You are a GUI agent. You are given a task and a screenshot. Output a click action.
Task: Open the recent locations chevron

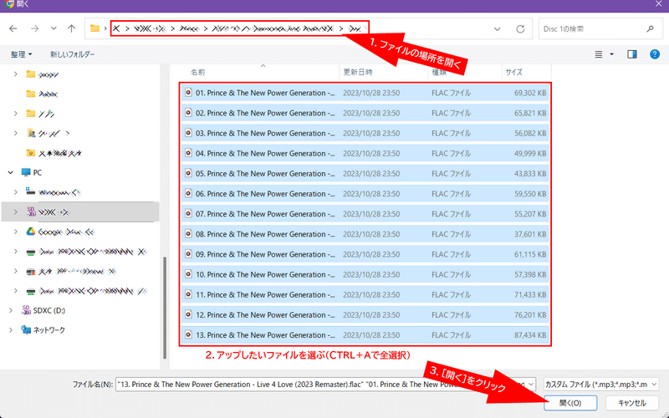click(x=54, y=28)
